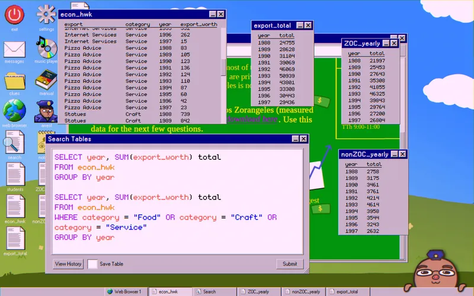Click the category column header in econ_hwk
Screen dimensions: 474x296
tap(137, 24)
